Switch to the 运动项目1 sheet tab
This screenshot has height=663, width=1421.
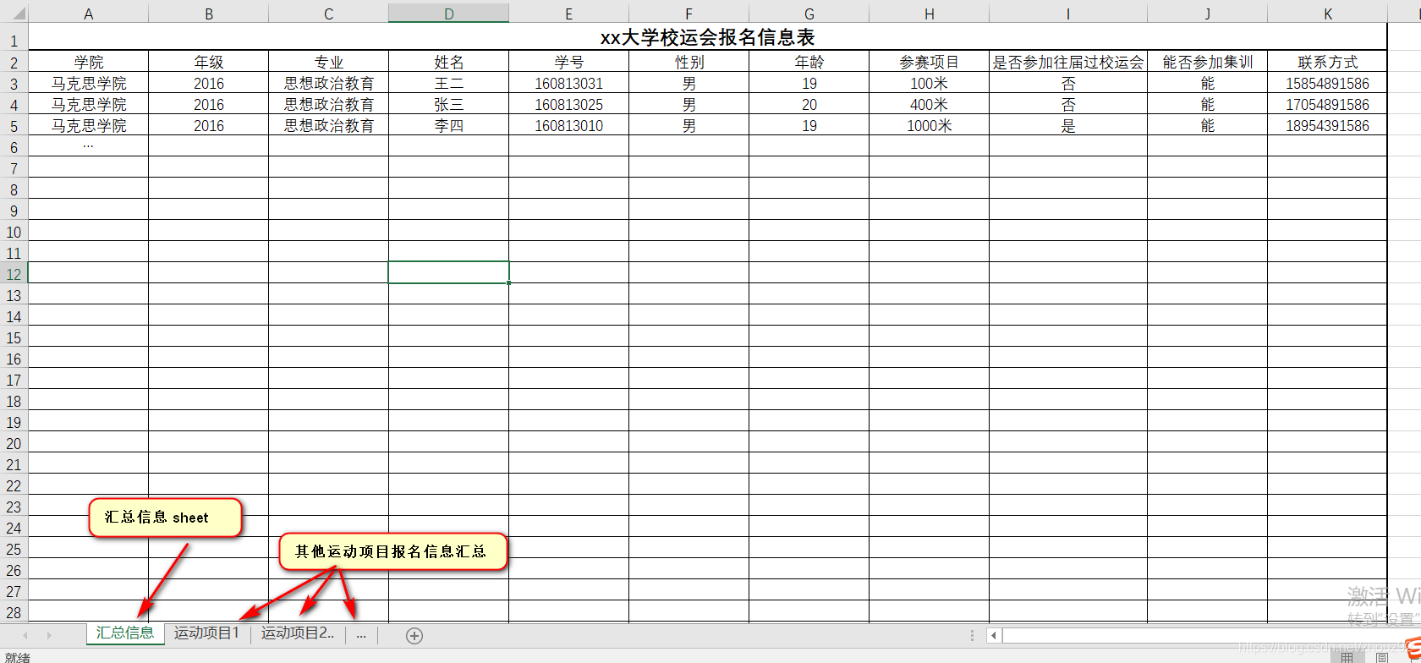coord(207,633)
